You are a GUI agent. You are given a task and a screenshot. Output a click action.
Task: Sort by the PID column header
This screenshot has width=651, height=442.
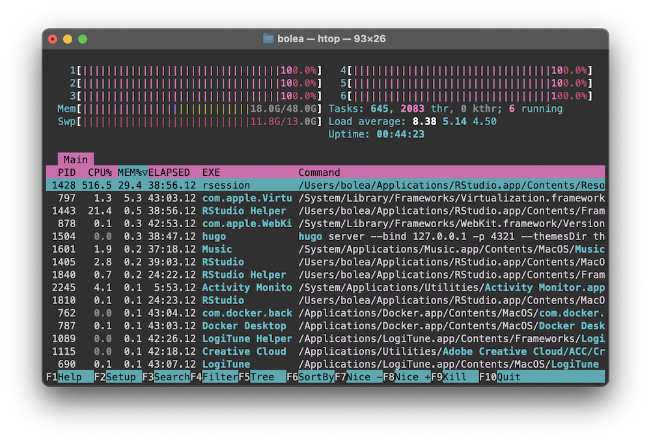pos(66,173)
